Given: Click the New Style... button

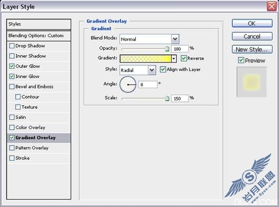Looking at the screenshot, I should point(252,49).
